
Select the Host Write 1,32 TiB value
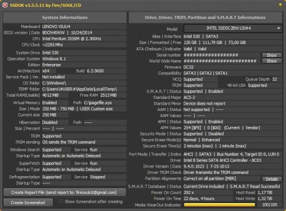coord(265,198)
